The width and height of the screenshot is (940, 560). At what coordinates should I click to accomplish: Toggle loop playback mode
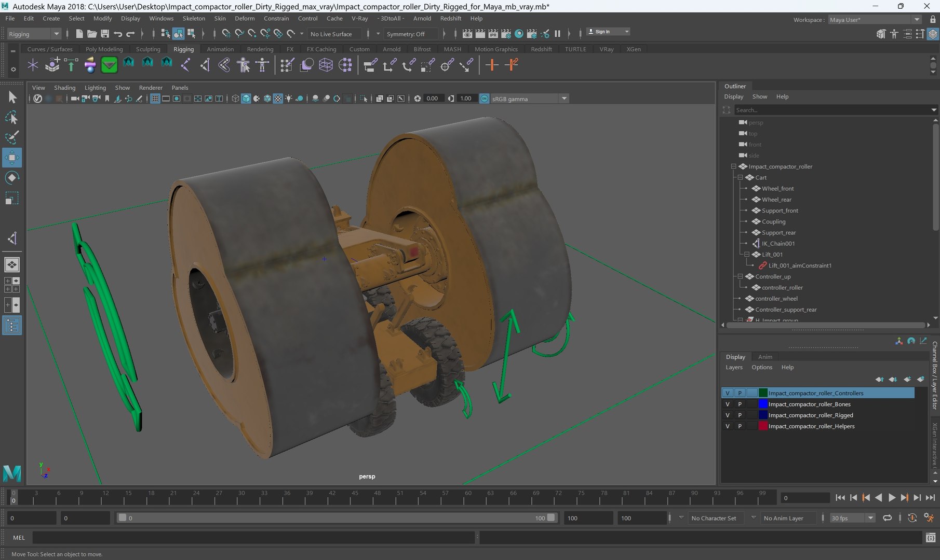[887, 517]
